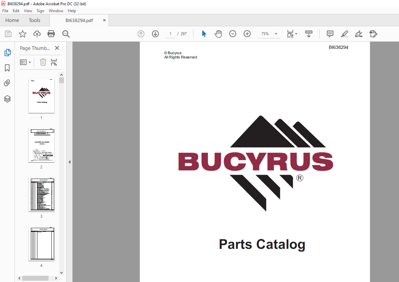Screen dimensions: 399x282
Task: Click the Save file icon
Action: click(x=8, y=34)
